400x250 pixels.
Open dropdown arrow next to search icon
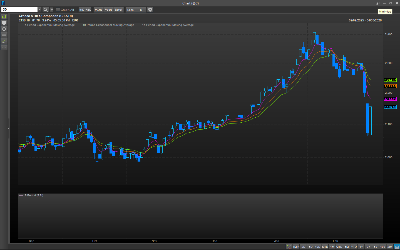(x=52, y=10)
